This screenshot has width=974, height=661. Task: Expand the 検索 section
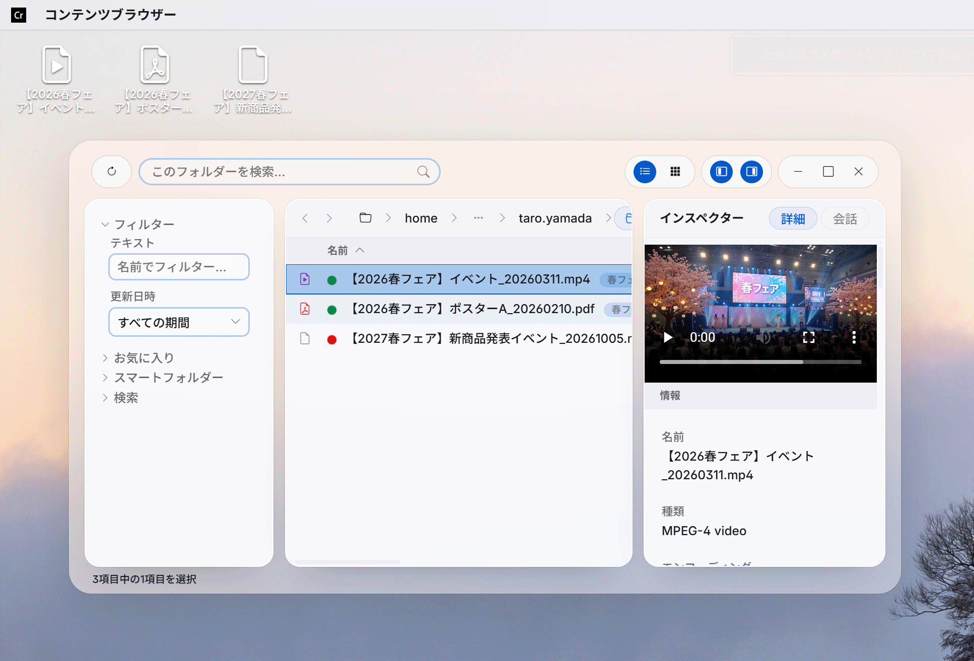[105, 397]
